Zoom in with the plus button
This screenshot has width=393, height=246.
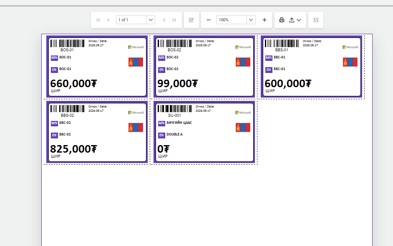tap(265, 20)
